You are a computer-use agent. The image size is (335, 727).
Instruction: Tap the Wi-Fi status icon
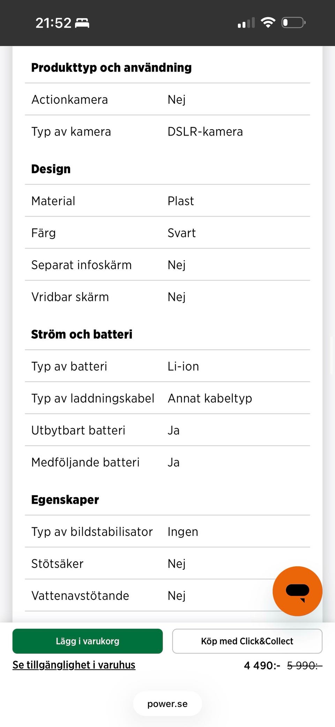point(268,23)
